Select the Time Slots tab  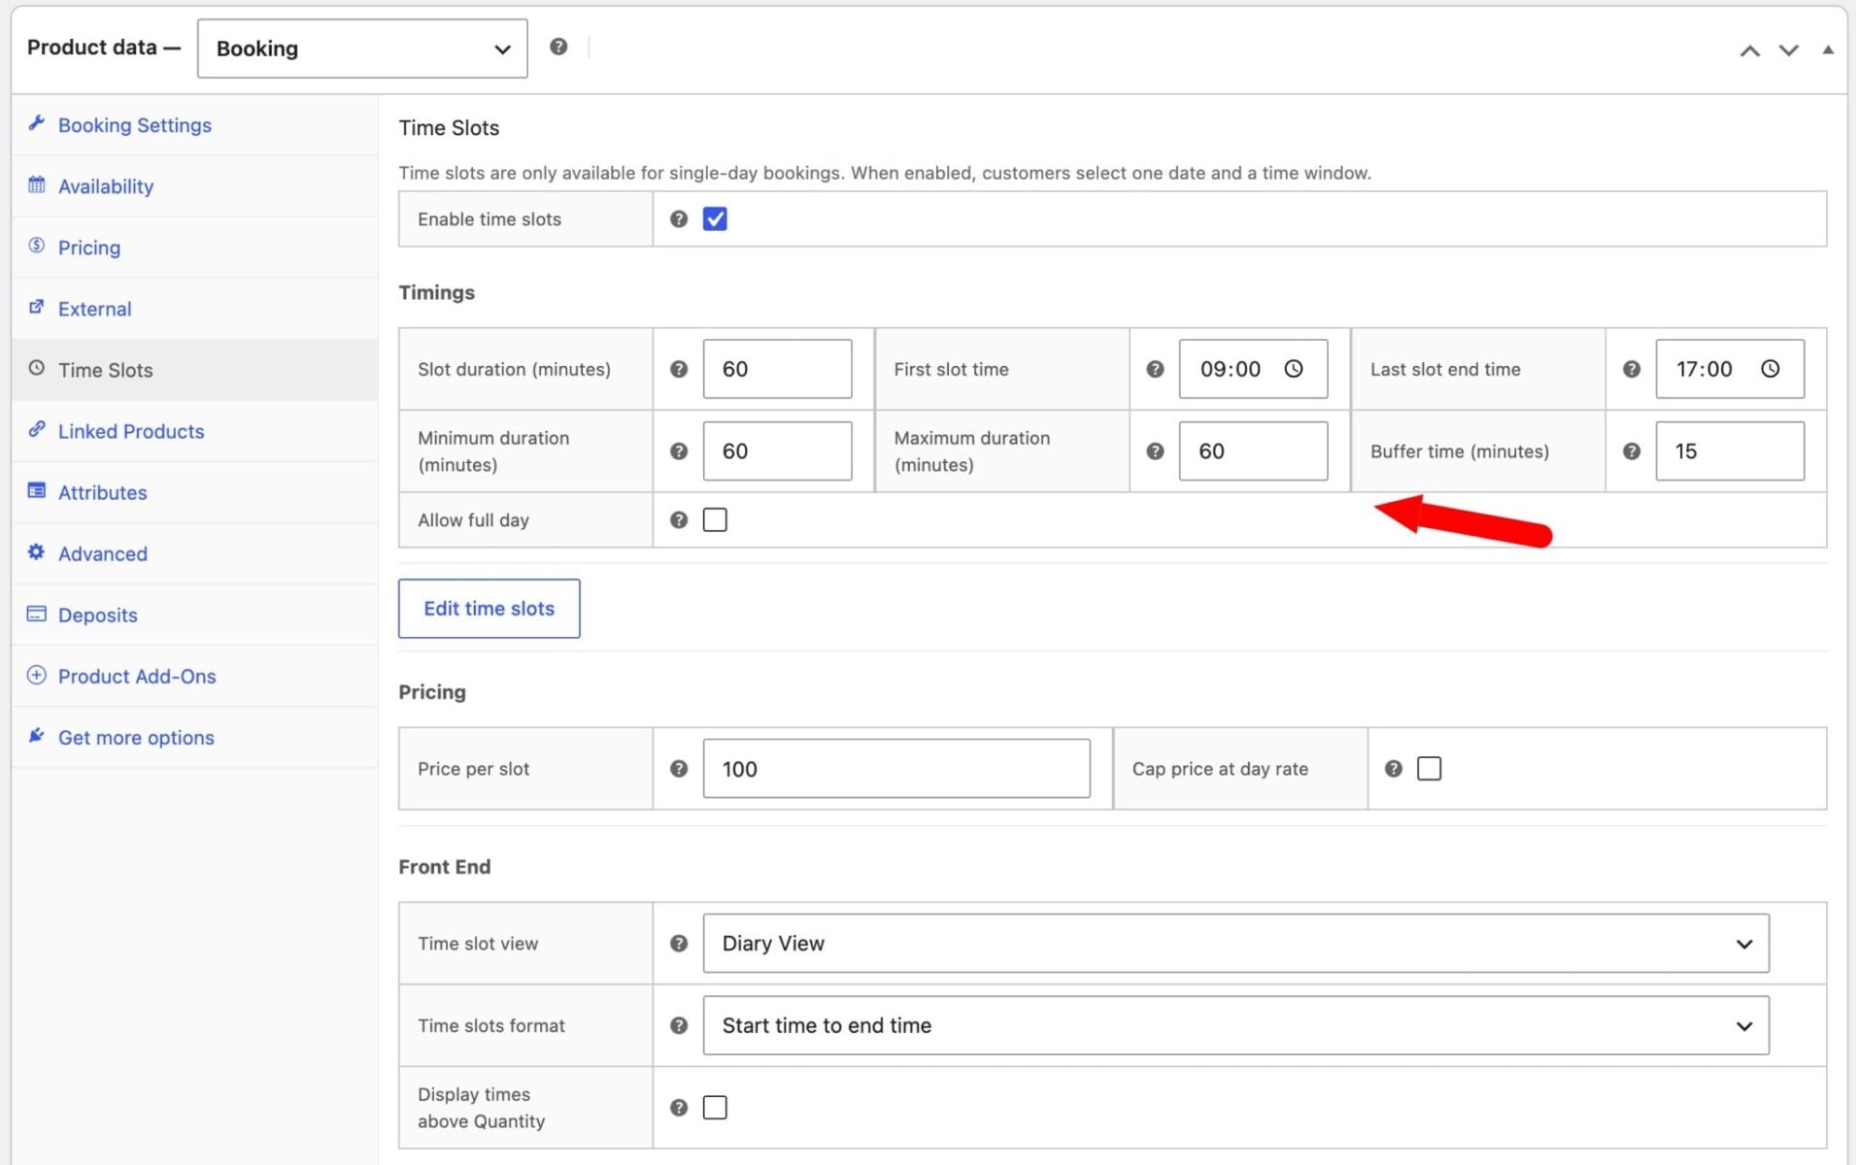[x=194, y=370]
